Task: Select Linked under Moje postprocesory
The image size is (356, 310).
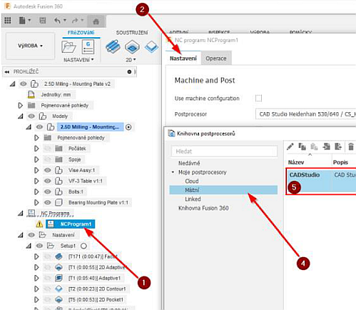Action: (193, 199)
